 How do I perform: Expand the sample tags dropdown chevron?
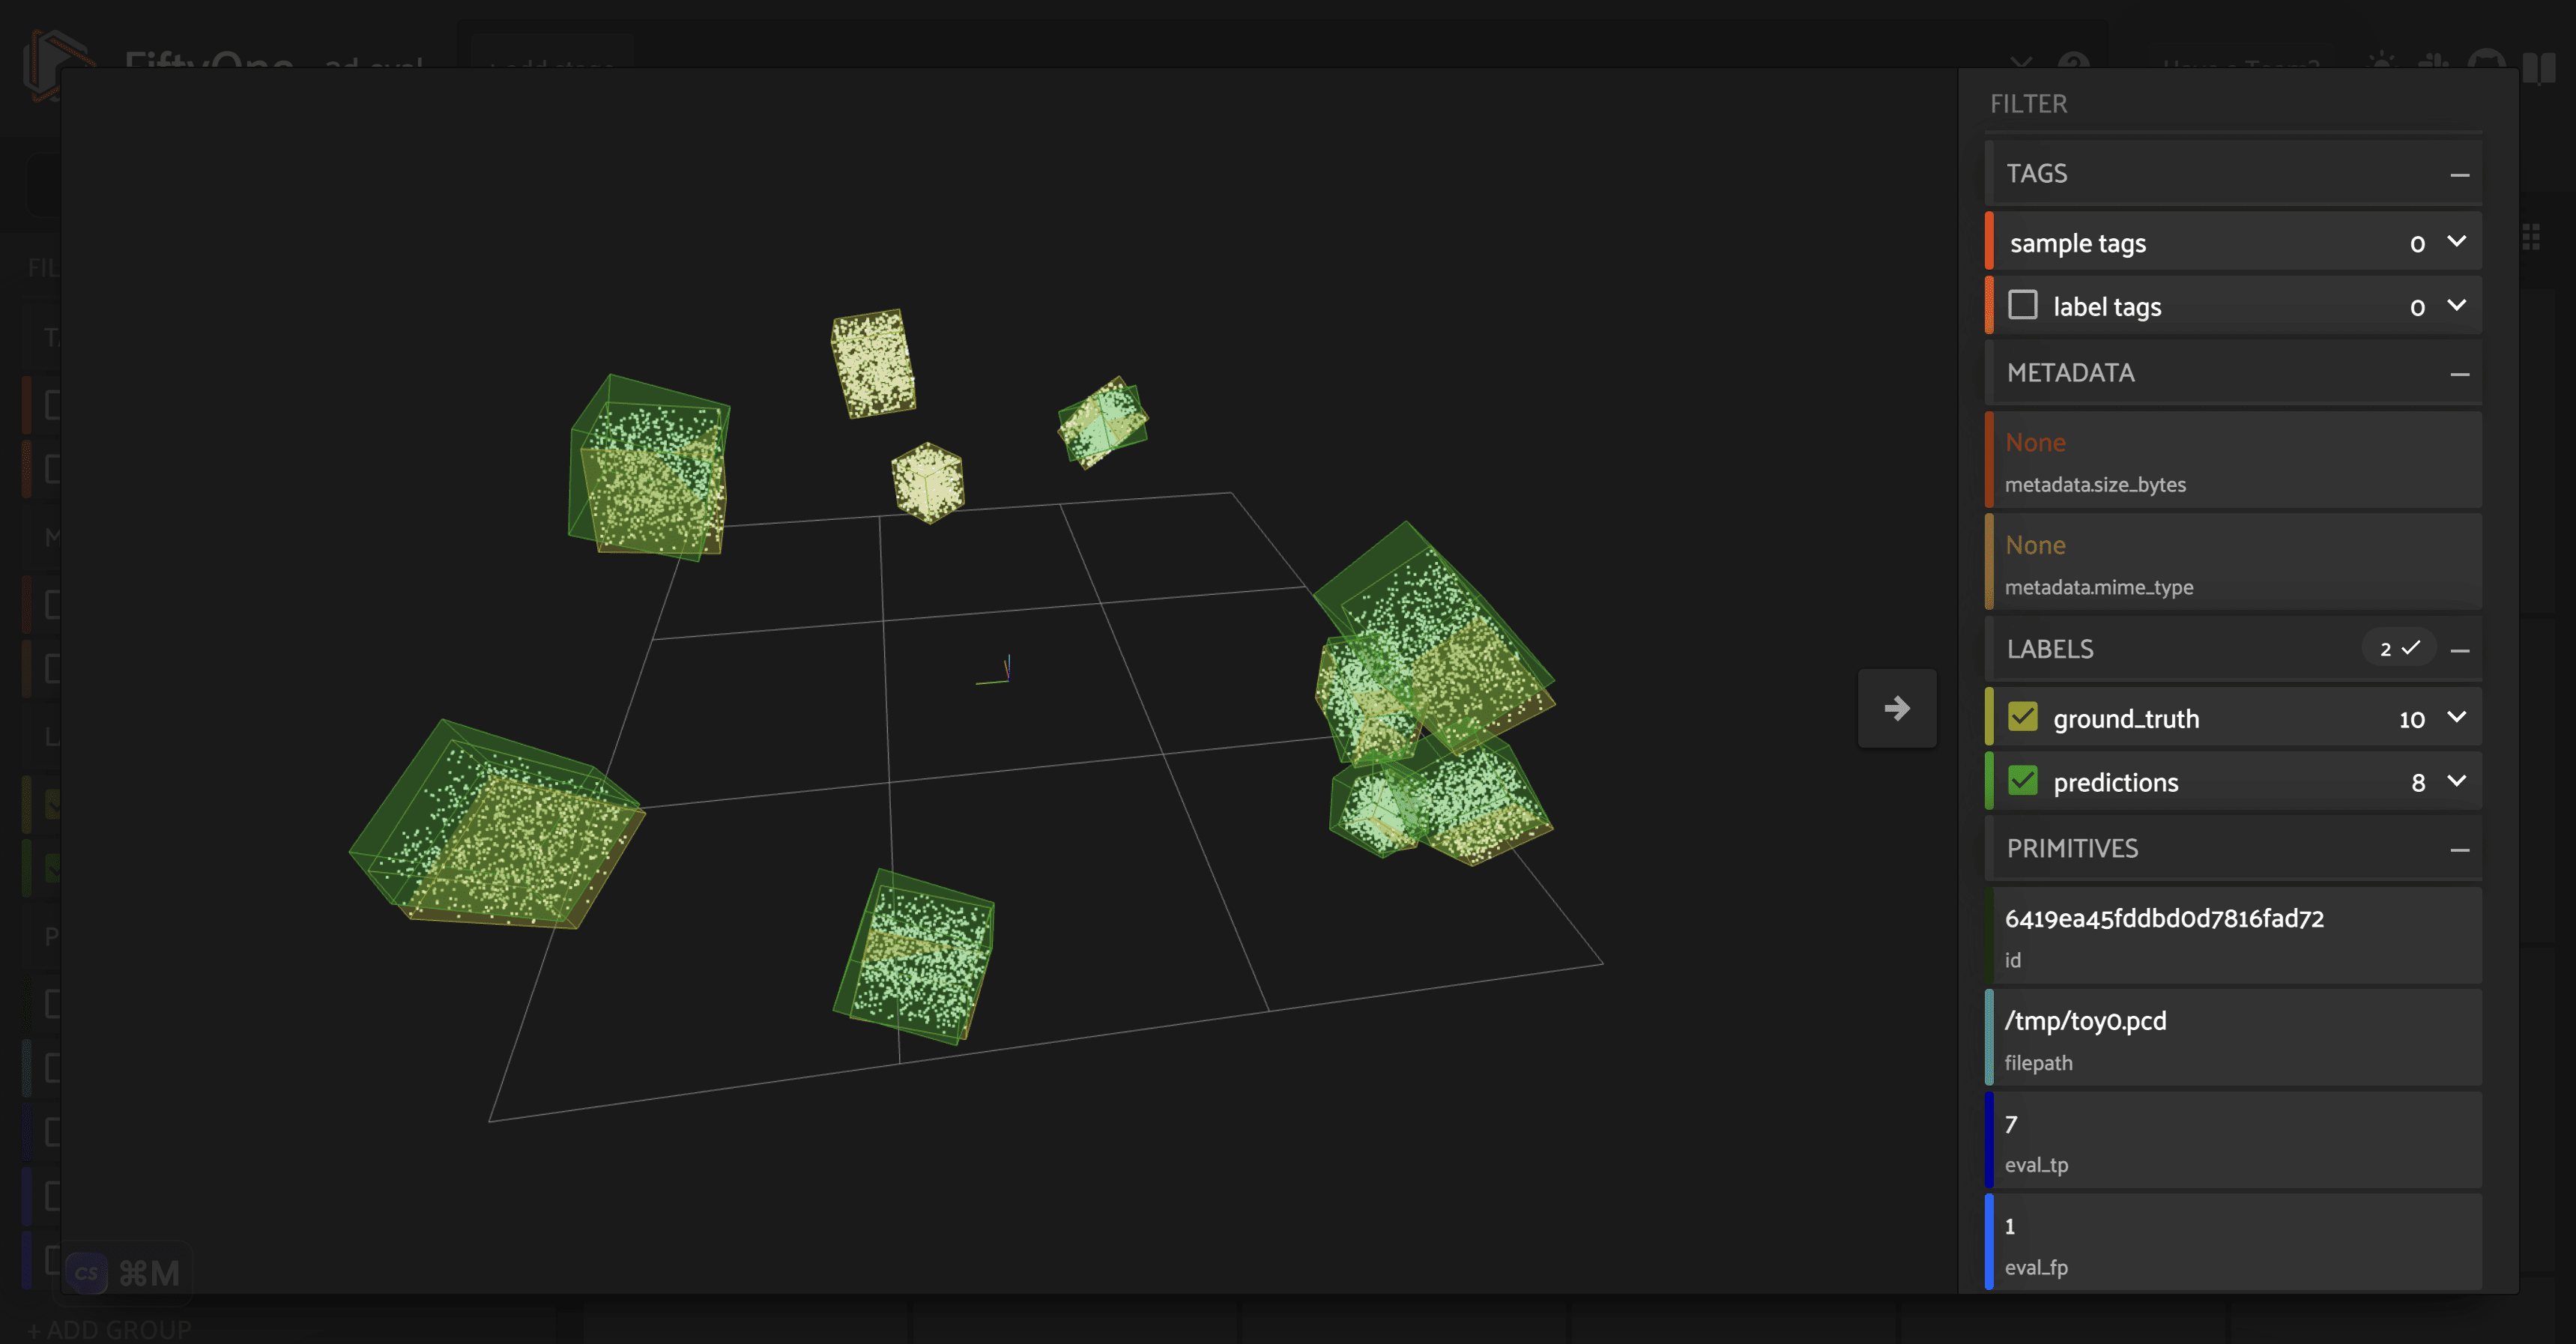(x=2456, y=242)
